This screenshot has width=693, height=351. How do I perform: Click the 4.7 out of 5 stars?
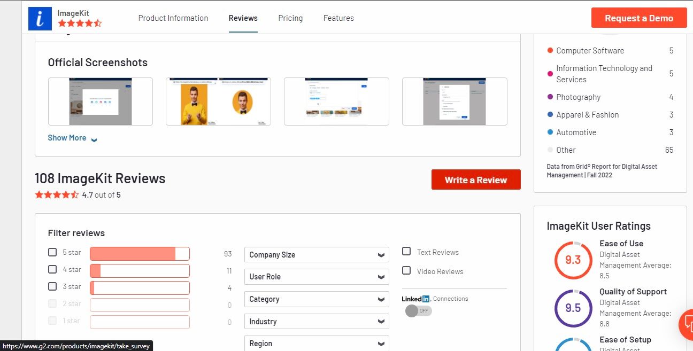57,195
